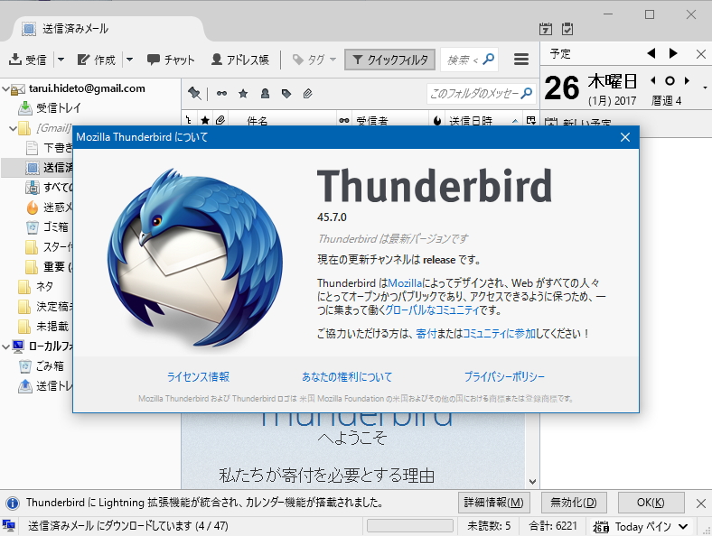The image size is (712, 536).
Task: Switch to the tasks tab icon
Action: tap(567, 29)
